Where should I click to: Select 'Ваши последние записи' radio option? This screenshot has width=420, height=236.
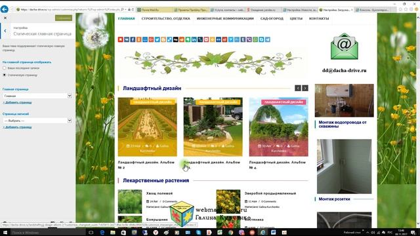click(5, 68)
